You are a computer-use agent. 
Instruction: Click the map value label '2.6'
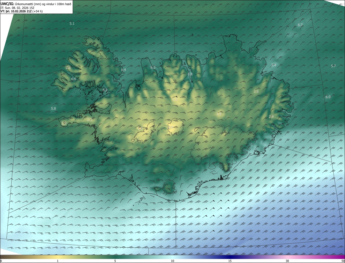click(x=68, y=68)
